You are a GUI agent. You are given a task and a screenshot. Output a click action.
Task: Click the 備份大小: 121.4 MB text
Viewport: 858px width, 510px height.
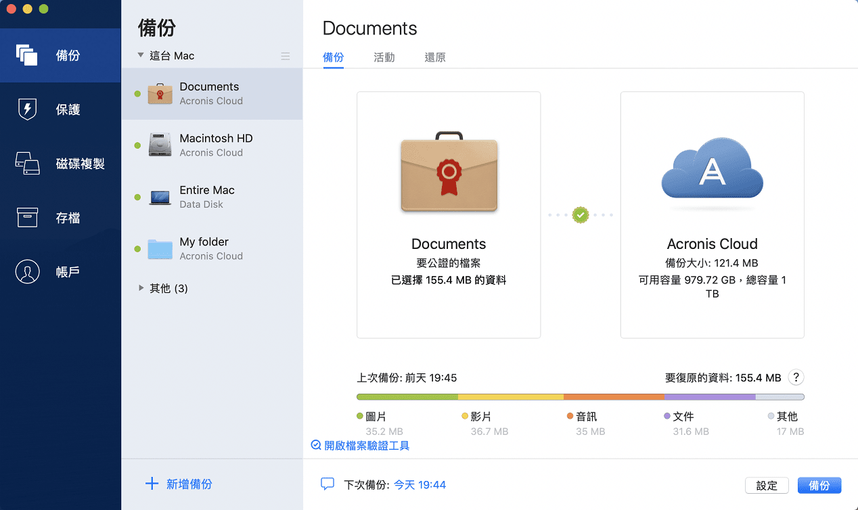coord(712,262)
